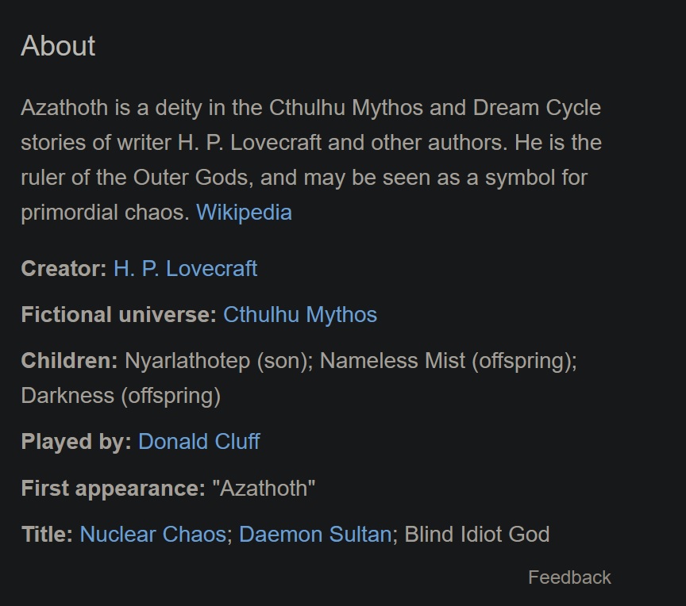Screen dimensions: 686x606
Task: Open the H. P. Lovecraft creator link
Action: pos(185,268)
